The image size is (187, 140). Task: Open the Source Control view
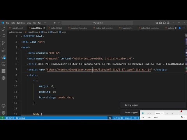pyautogui.click(x=4, y=43)
